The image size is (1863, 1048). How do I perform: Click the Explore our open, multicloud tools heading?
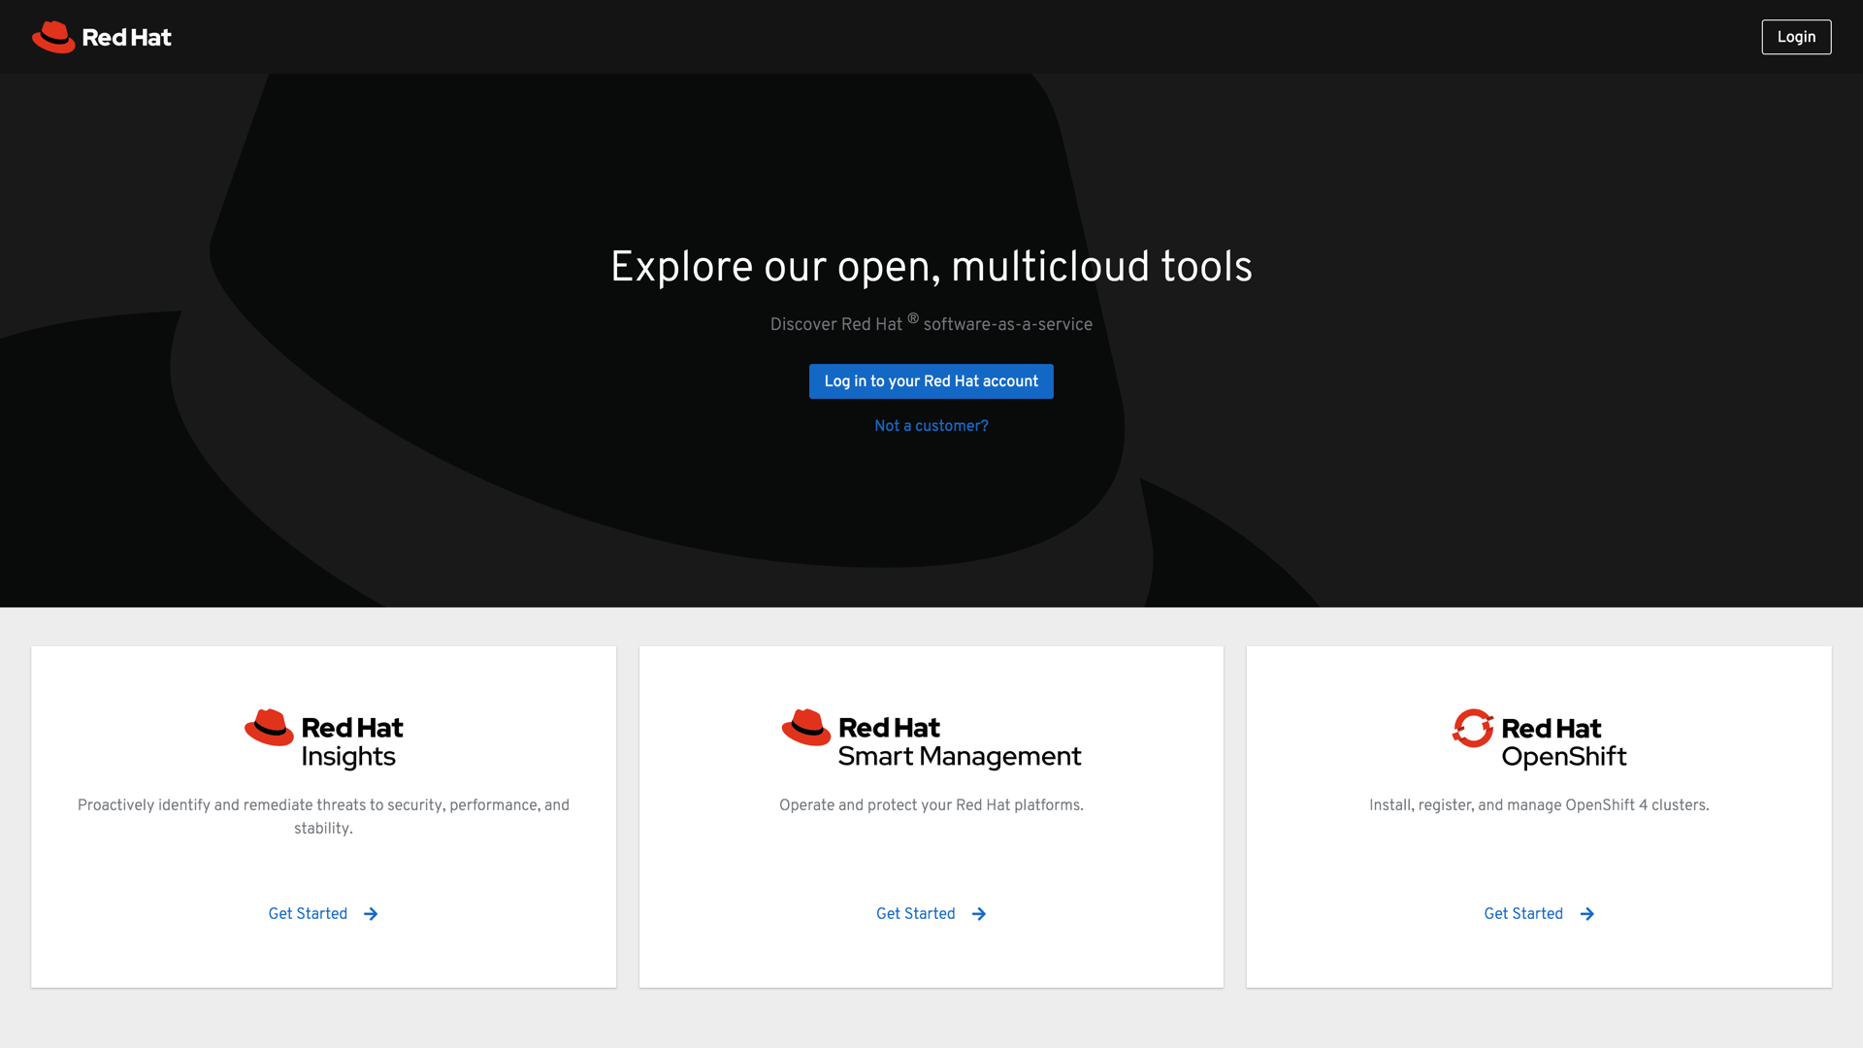(931, 267)
